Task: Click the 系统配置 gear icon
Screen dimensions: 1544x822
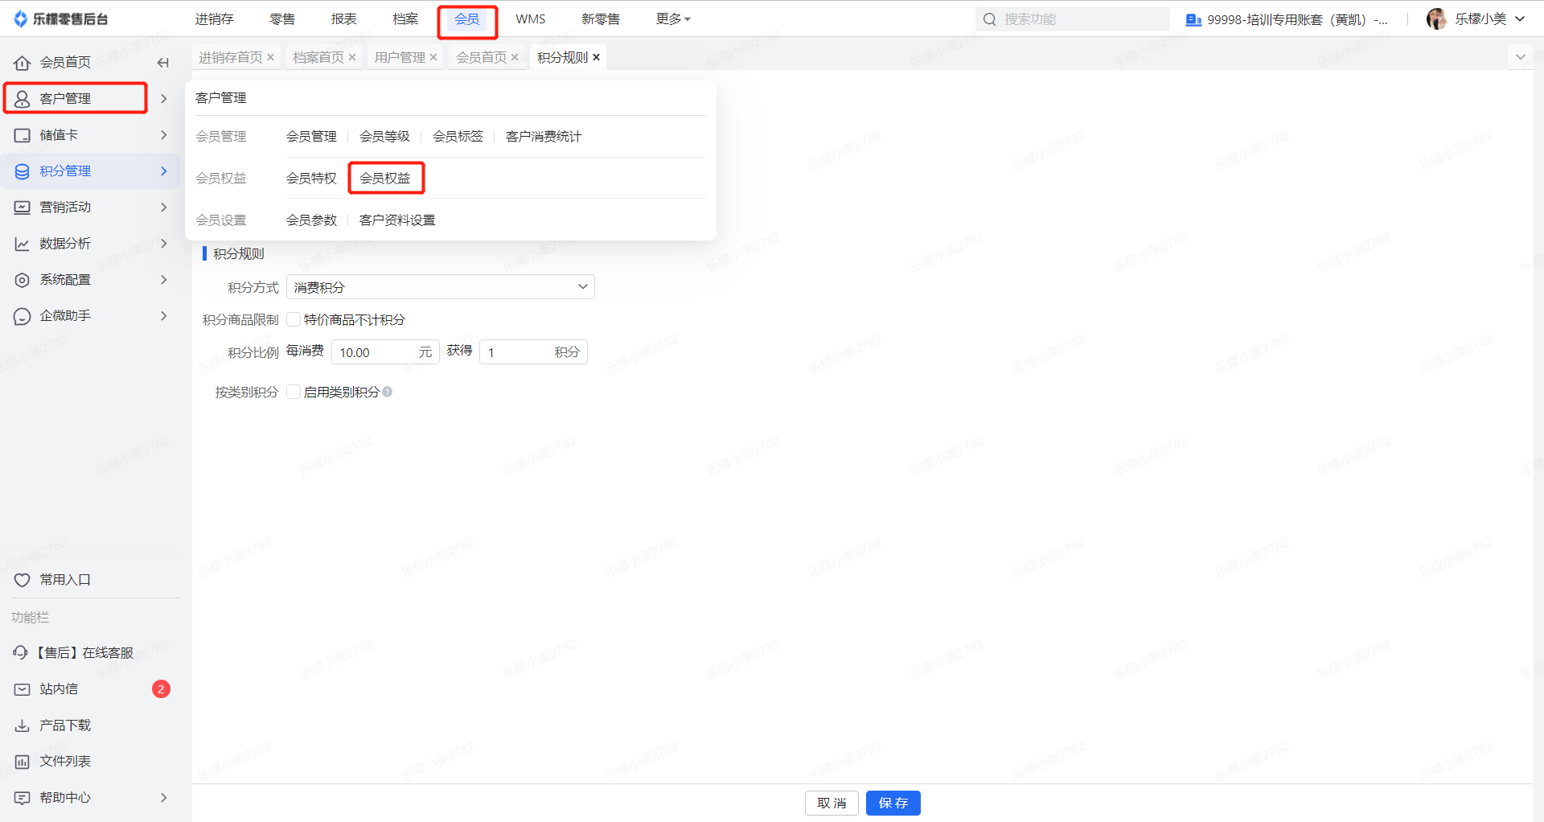Action: [x=23, y=280]
